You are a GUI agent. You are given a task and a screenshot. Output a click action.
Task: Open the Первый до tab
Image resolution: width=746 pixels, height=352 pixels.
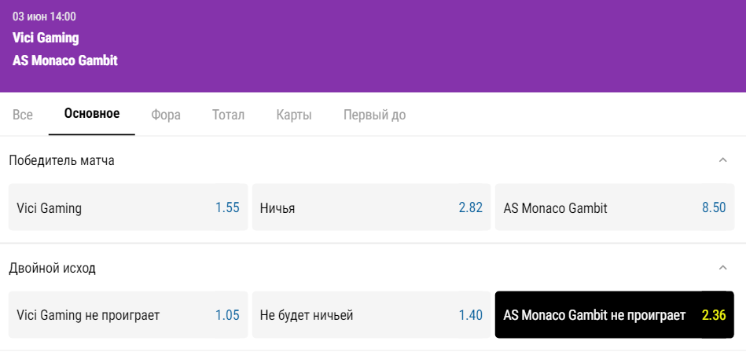[x=374, y=115]
